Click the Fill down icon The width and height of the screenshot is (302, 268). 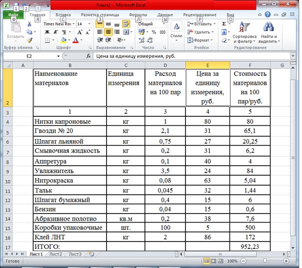(224, 32)
